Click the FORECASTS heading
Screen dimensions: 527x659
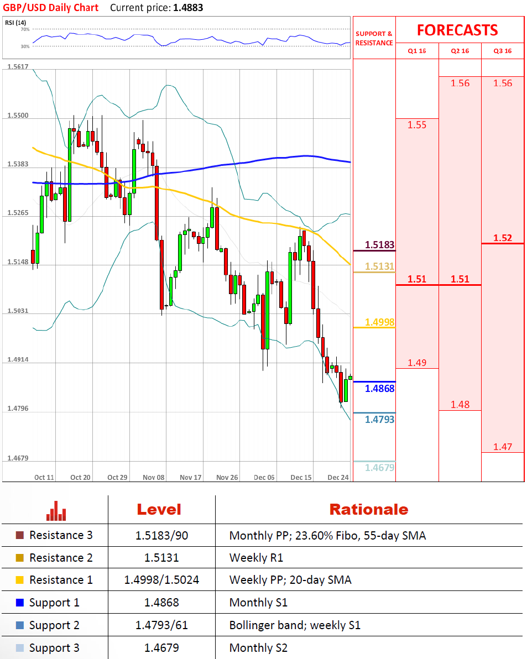(x=457, y=30)
